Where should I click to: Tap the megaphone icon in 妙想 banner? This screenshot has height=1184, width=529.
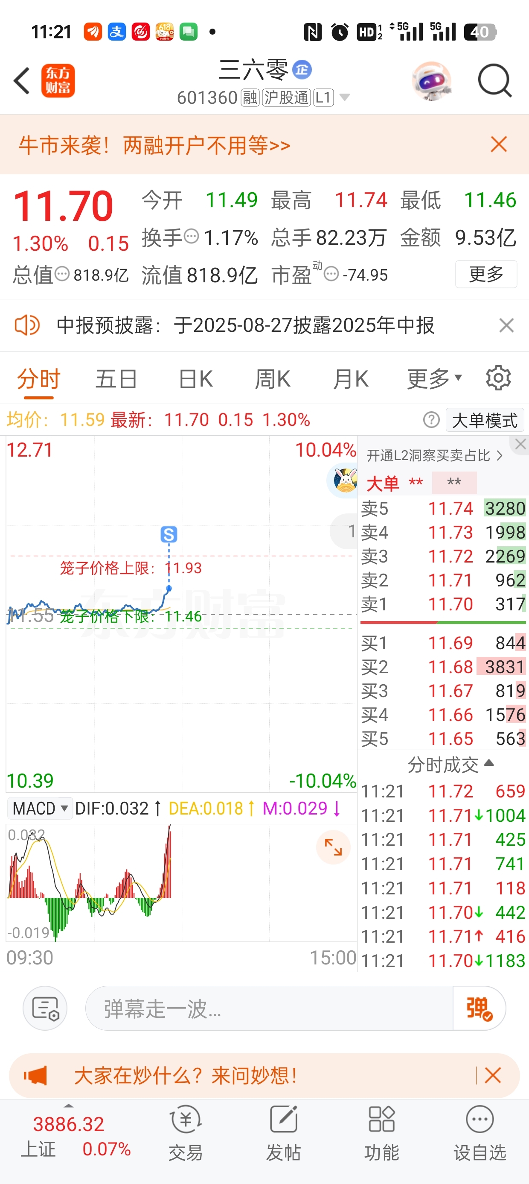point(36,1076)
